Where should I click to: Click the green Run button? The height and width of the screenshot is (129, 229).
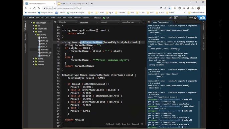(x=106, y=18)
